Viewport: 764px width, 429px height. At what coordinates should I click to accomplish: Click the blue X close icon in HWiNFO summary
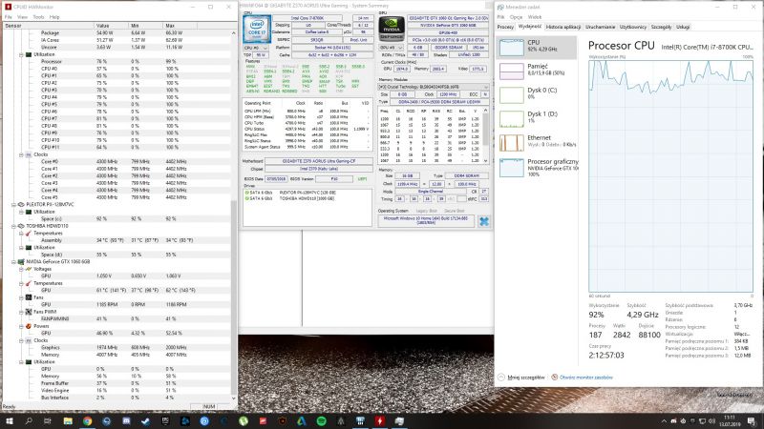point(483,221)
